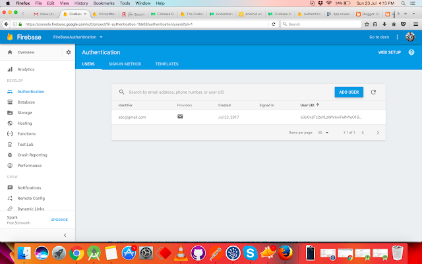Image resolution: width=422 pixels, height=264 pixels.
Task: Open the three-dot overflow menu in header
Action: click(397, 37)
